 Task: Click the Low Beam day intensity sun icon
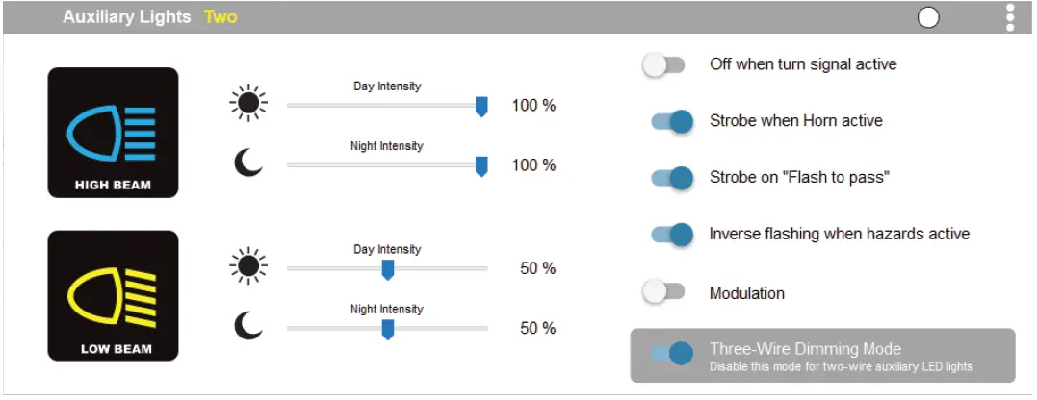tap(248, 266)
